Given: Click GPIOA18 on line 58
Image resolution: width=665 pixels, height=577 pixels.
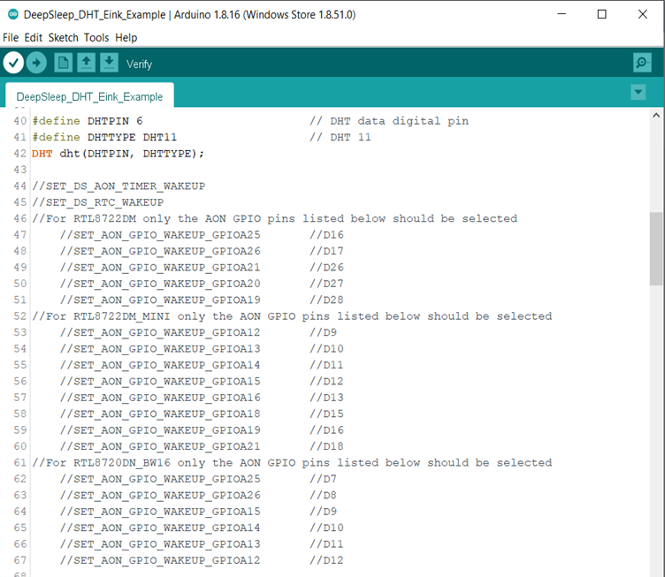Looking at the screenshot, I should (236, 414).
